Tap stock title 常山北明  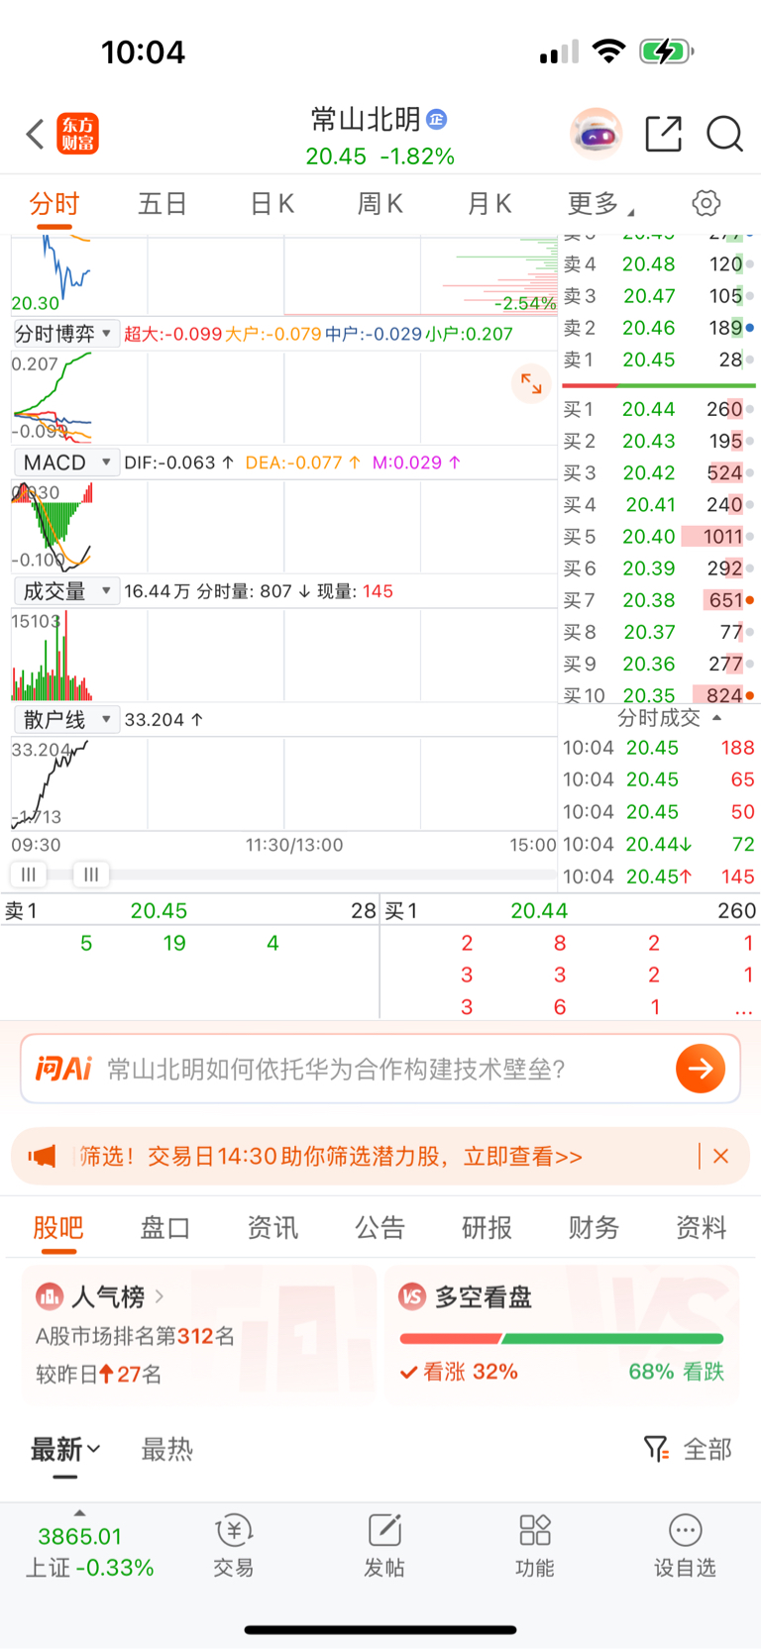tap(366, 120)
